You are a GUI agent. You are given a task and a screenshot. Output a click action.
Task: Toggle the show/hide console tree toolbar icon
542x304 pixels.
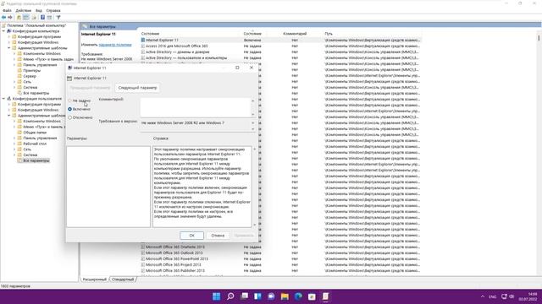(x=26, y=17)
